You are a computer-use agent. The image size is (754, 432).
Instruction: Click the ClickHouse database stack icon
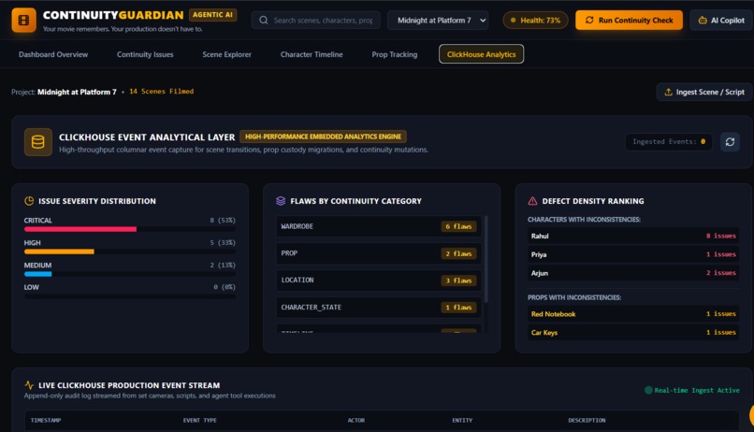point(38,142)
